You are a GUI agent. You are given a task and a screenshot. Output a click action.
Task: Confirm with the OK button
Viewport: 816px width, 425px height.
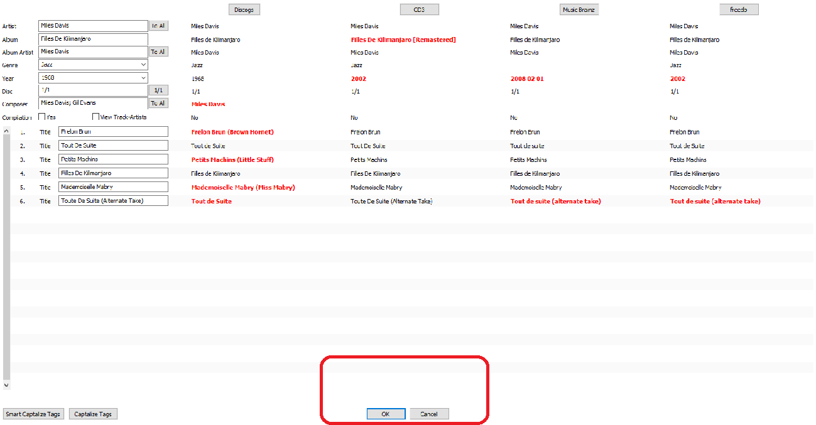point(386,414)
